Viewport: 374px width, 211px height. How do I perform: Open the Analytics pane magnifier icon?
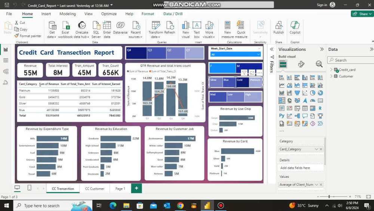pos(319,64)
